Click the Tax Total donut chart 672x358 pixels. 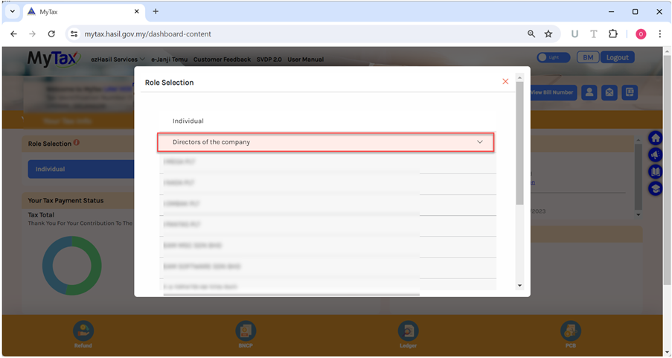point(72,266)
